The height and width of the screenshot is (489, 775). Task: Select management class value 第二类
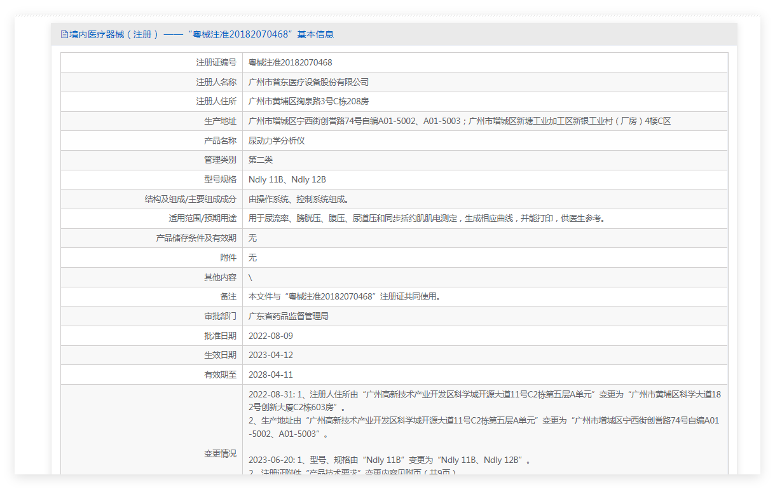click(x=261, y=160)
